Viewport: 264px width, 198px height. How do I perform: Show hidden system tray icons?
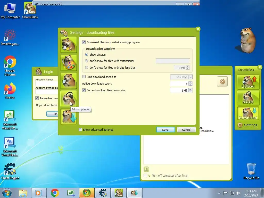click(x=219, y=193)
